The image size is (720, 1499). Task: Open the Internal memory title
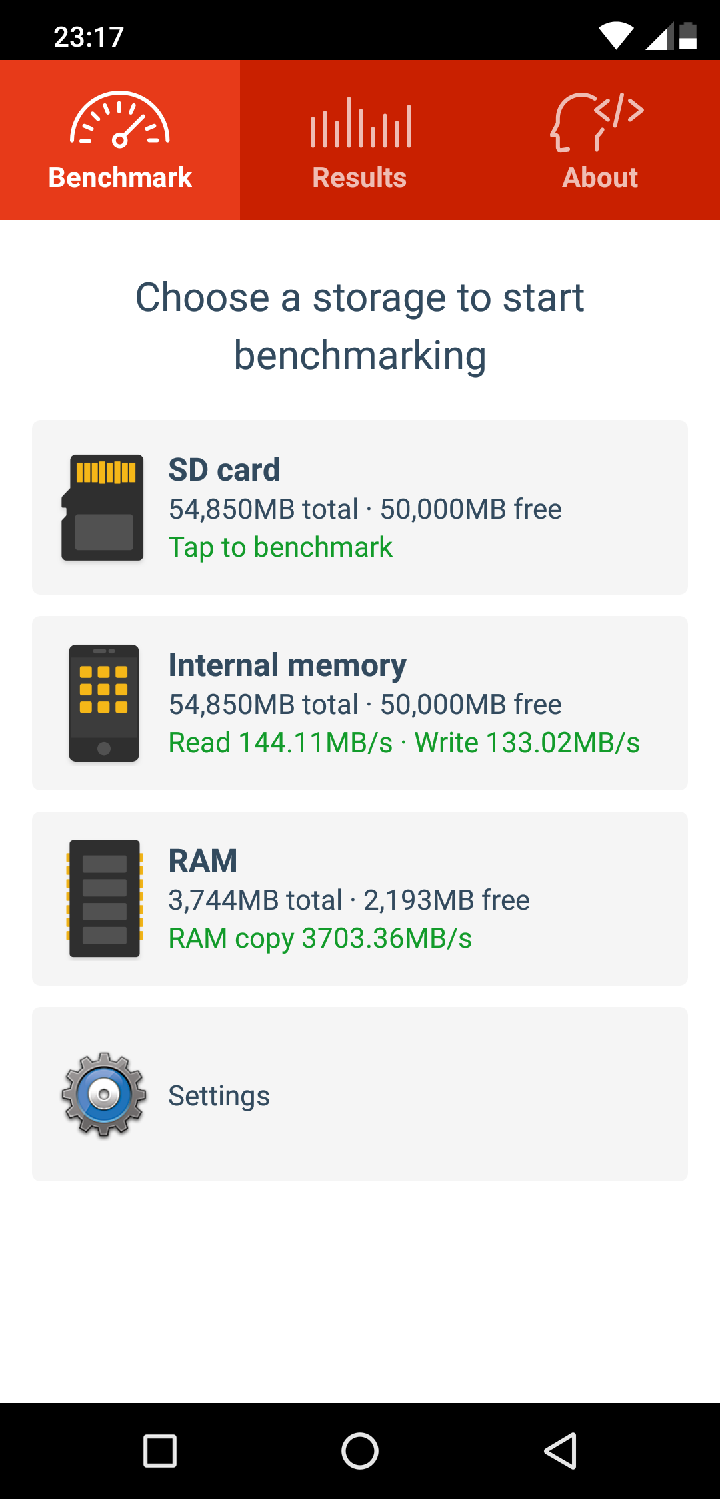pyautogui.click(x=287, y=665)
